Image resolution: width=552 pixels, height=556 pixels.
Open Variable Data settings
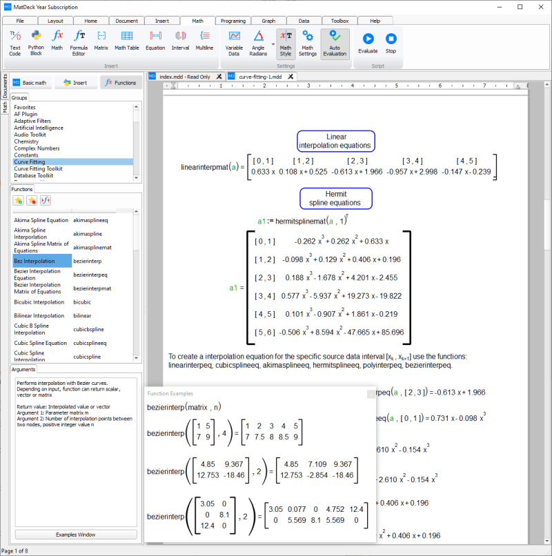[234, 43]
